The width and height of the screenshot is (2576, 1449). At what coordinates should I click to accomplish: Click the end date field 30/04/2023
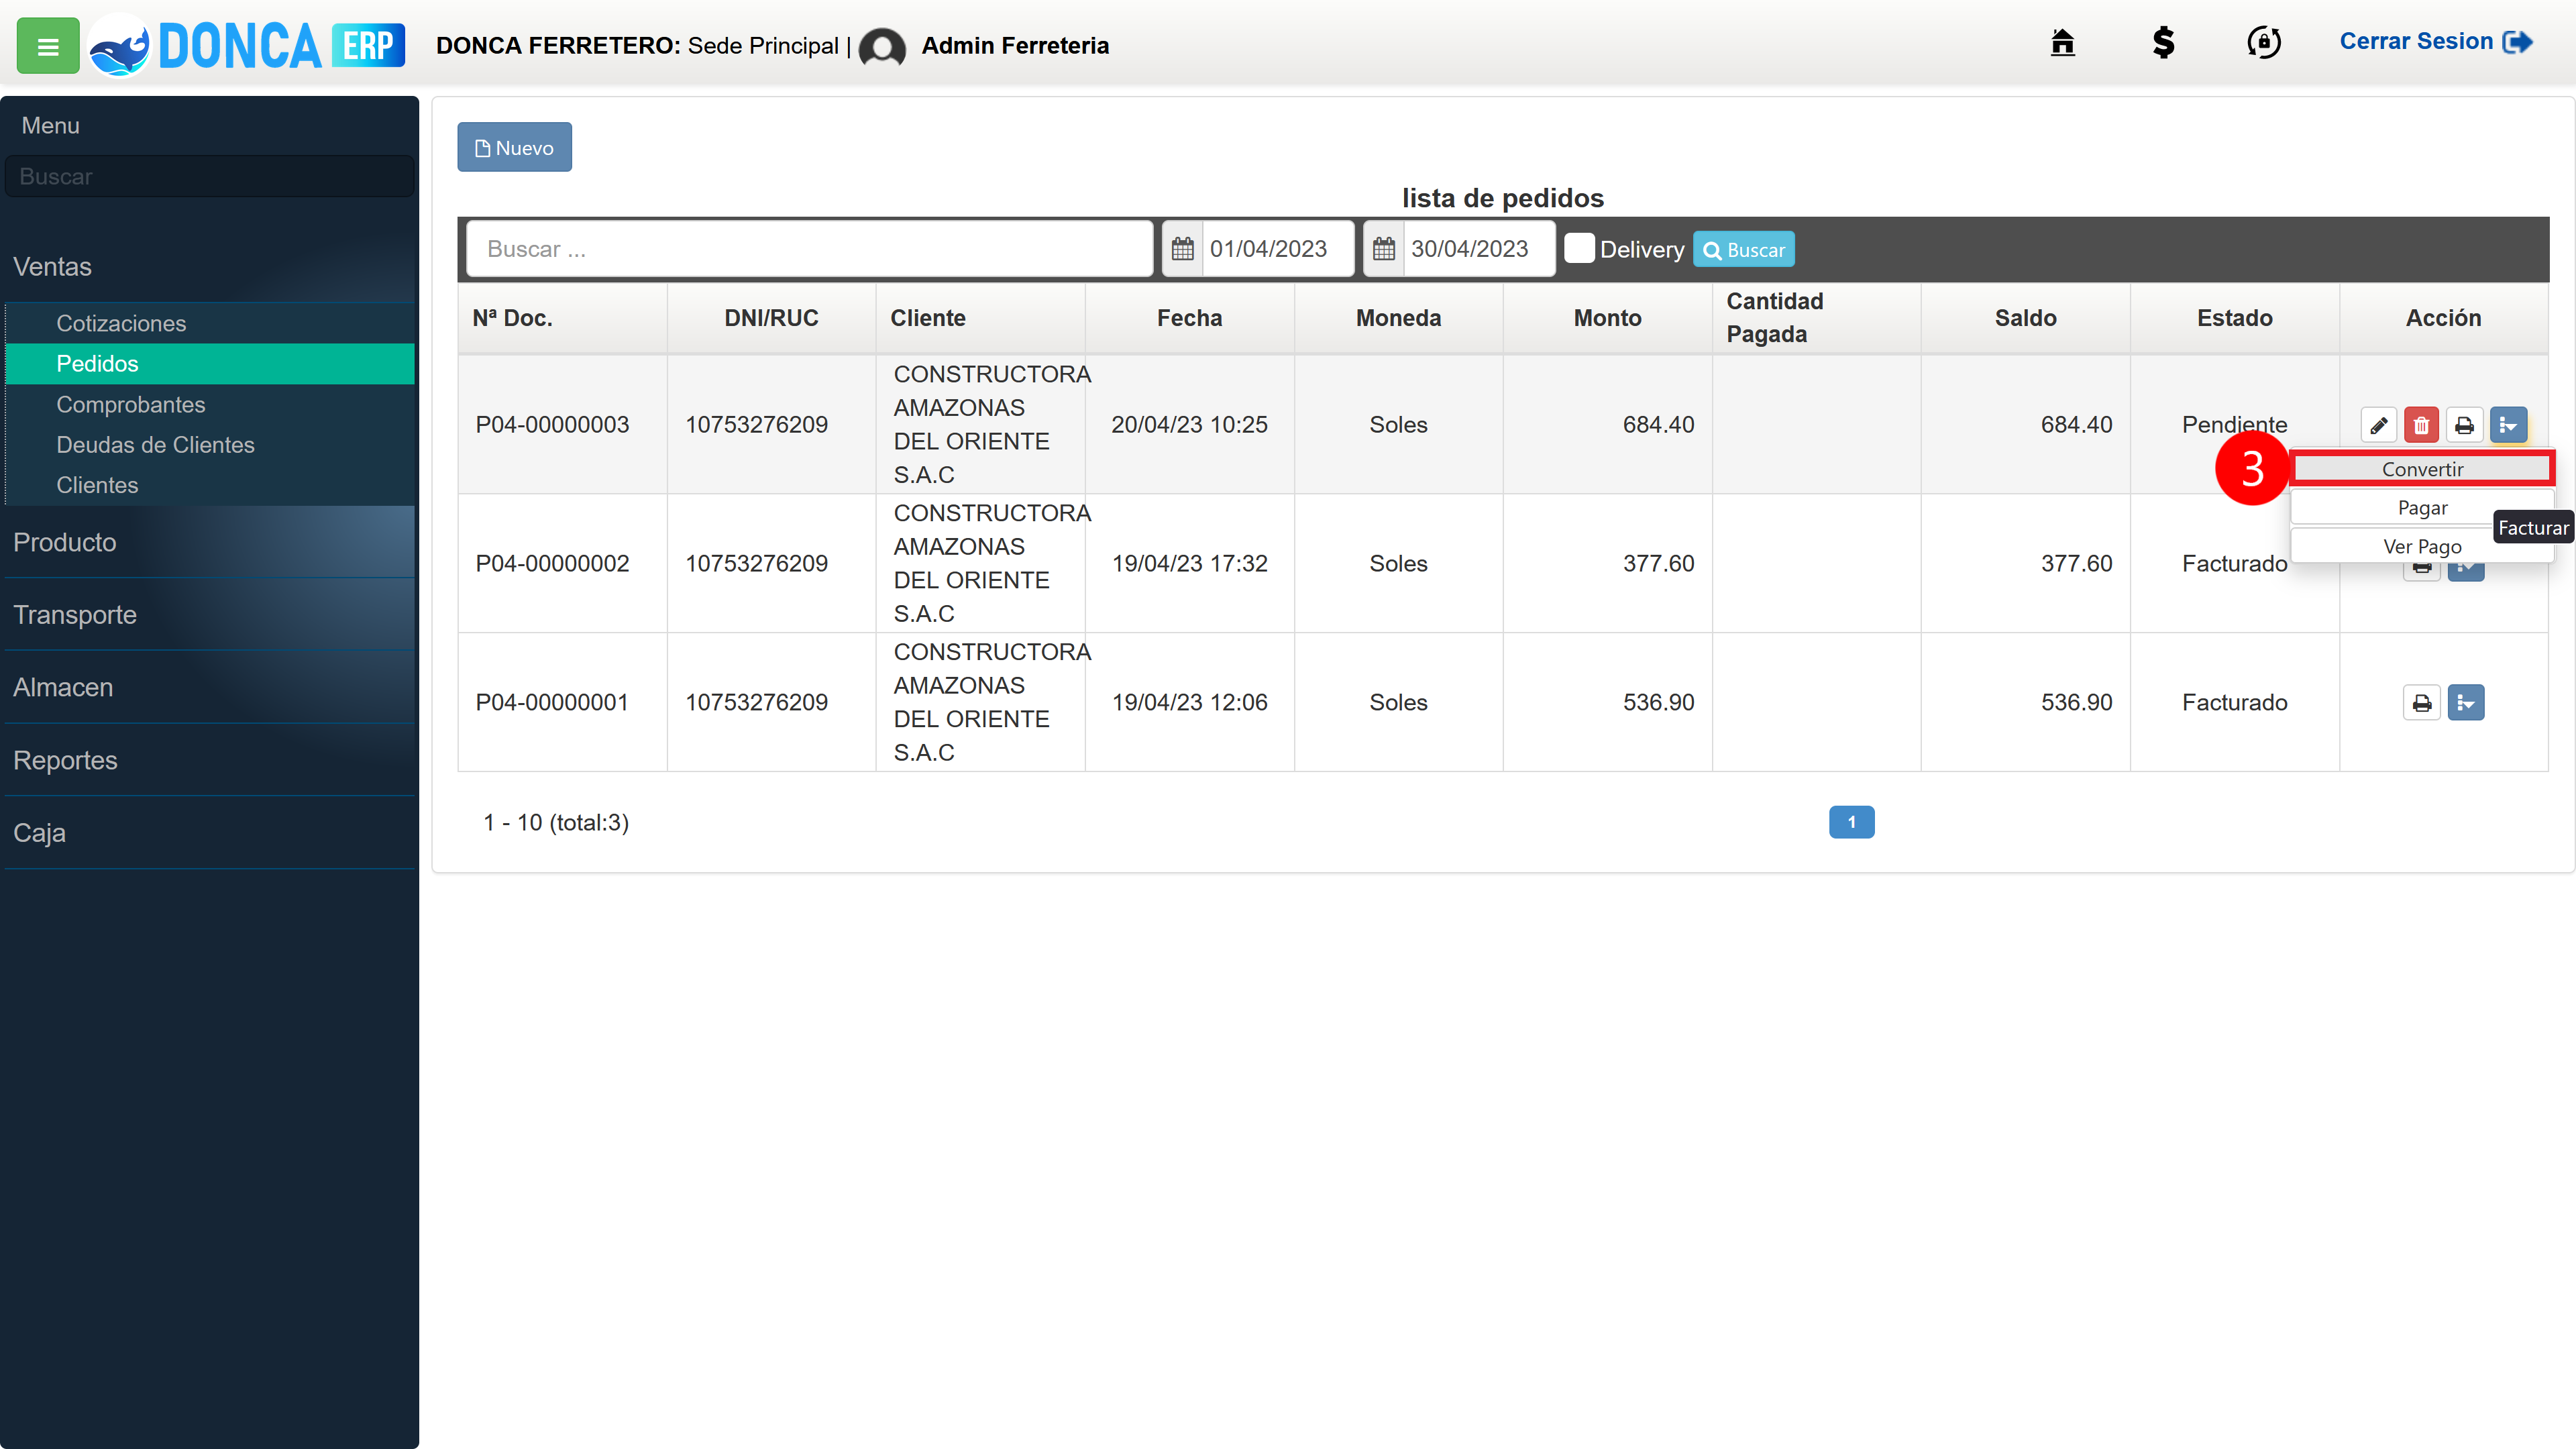(x=1479, y=249)
